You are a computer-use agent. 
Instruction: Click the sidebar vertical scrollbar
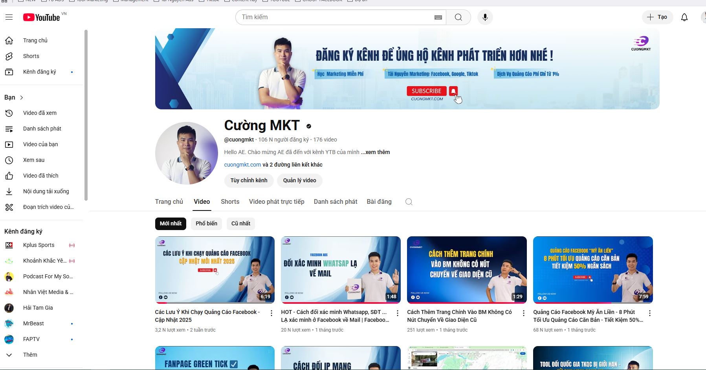point(86,116)
